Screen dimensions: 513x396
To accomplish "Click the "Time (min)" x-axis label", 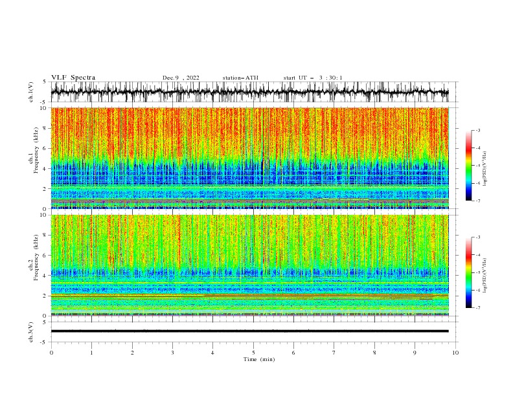I will (259, 359).
